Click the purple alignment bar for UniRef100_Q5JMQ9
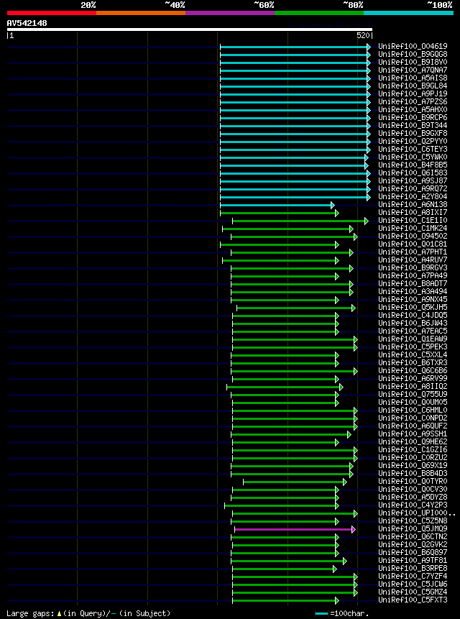This screenshot has height=619, width=460. point(295,529)
